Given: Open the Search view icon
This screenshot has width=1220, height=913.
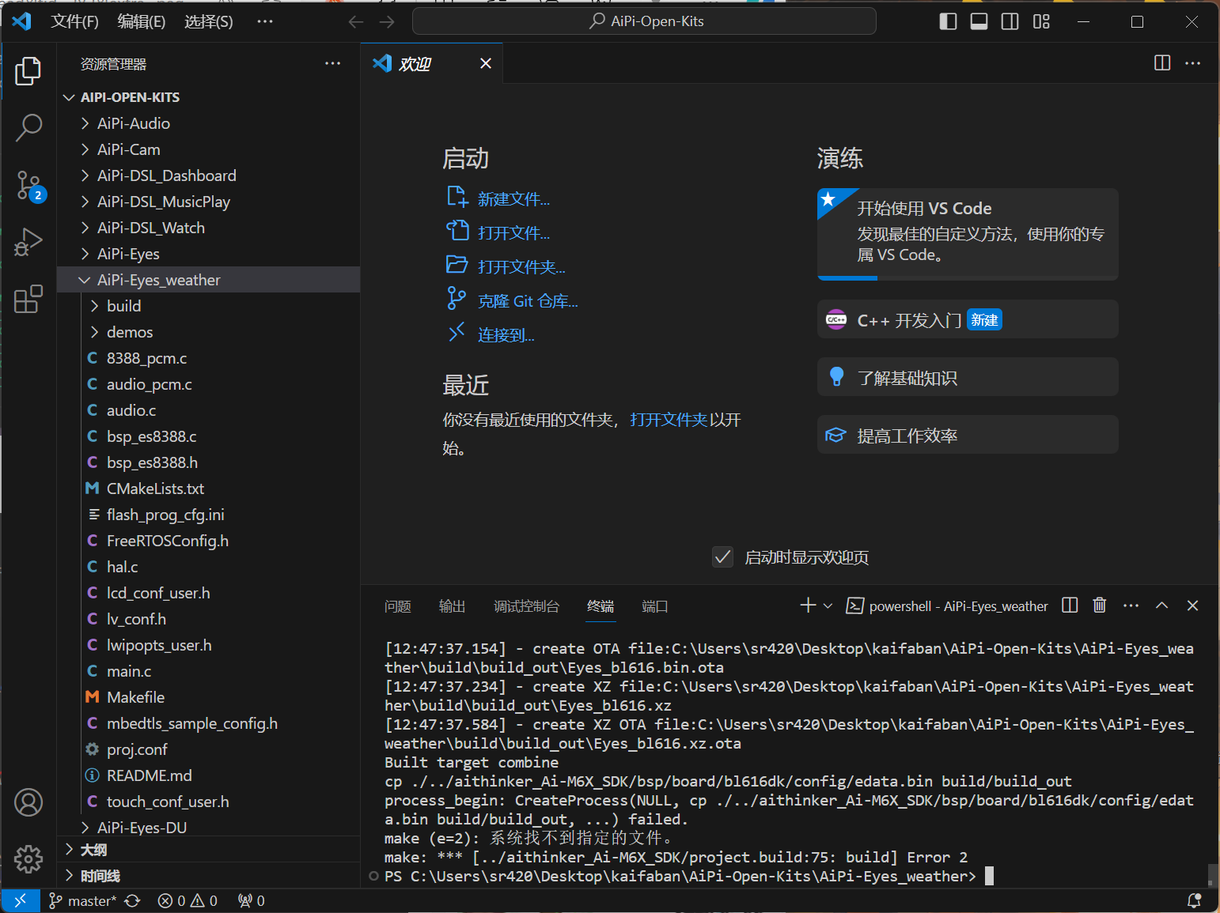Looking at the screenshot, I should point(28,127).
